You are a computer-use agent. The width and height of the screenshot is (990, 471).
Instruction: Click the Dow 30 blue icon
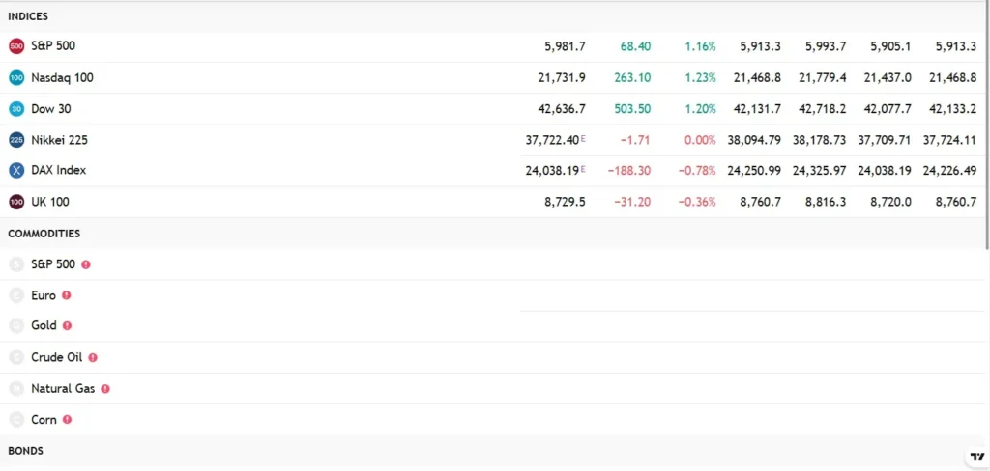(15, 109)
